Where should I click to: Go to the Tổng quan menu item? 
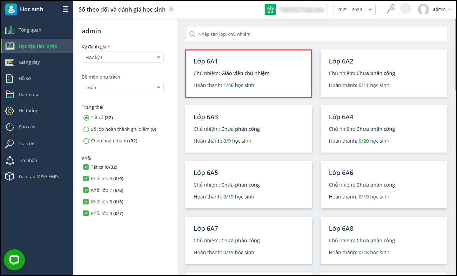coord(30,30)
